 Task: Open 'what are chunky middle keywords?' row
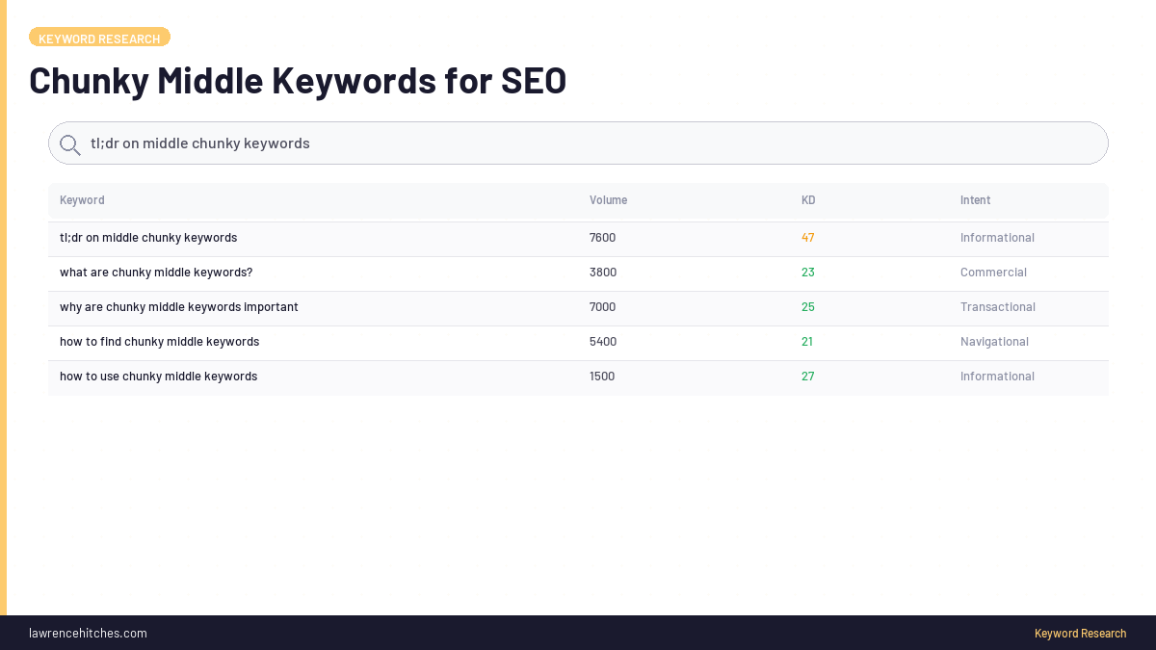click(156, 272)
